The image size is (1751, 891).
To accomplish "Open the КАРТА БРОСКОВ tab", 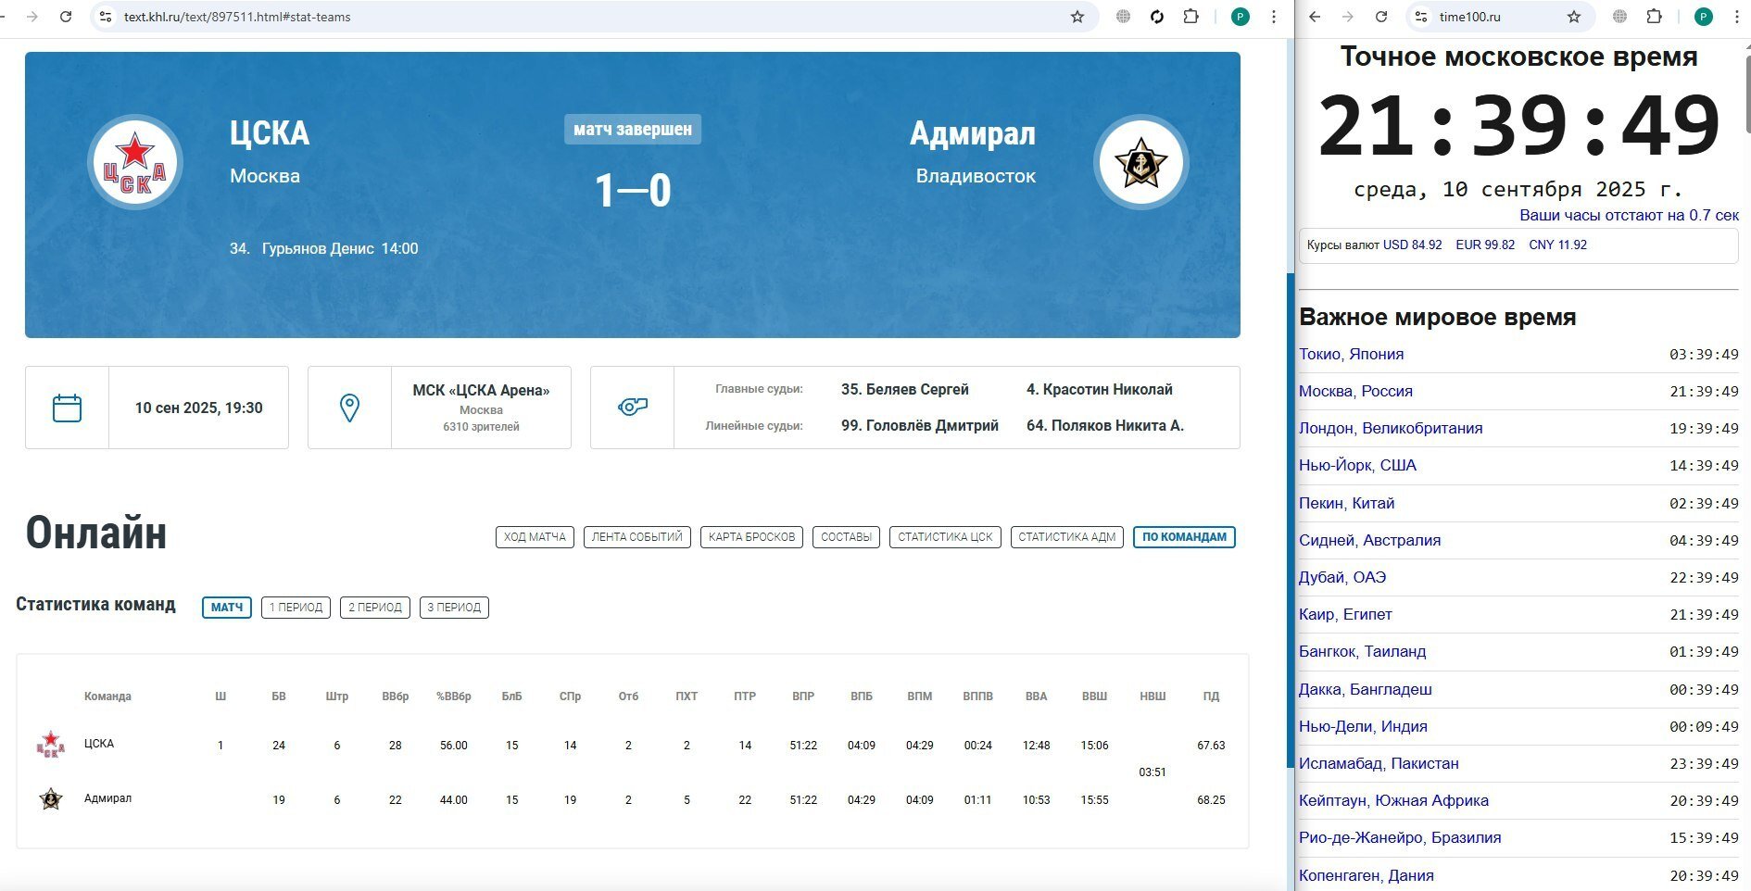I will (751, 537).
